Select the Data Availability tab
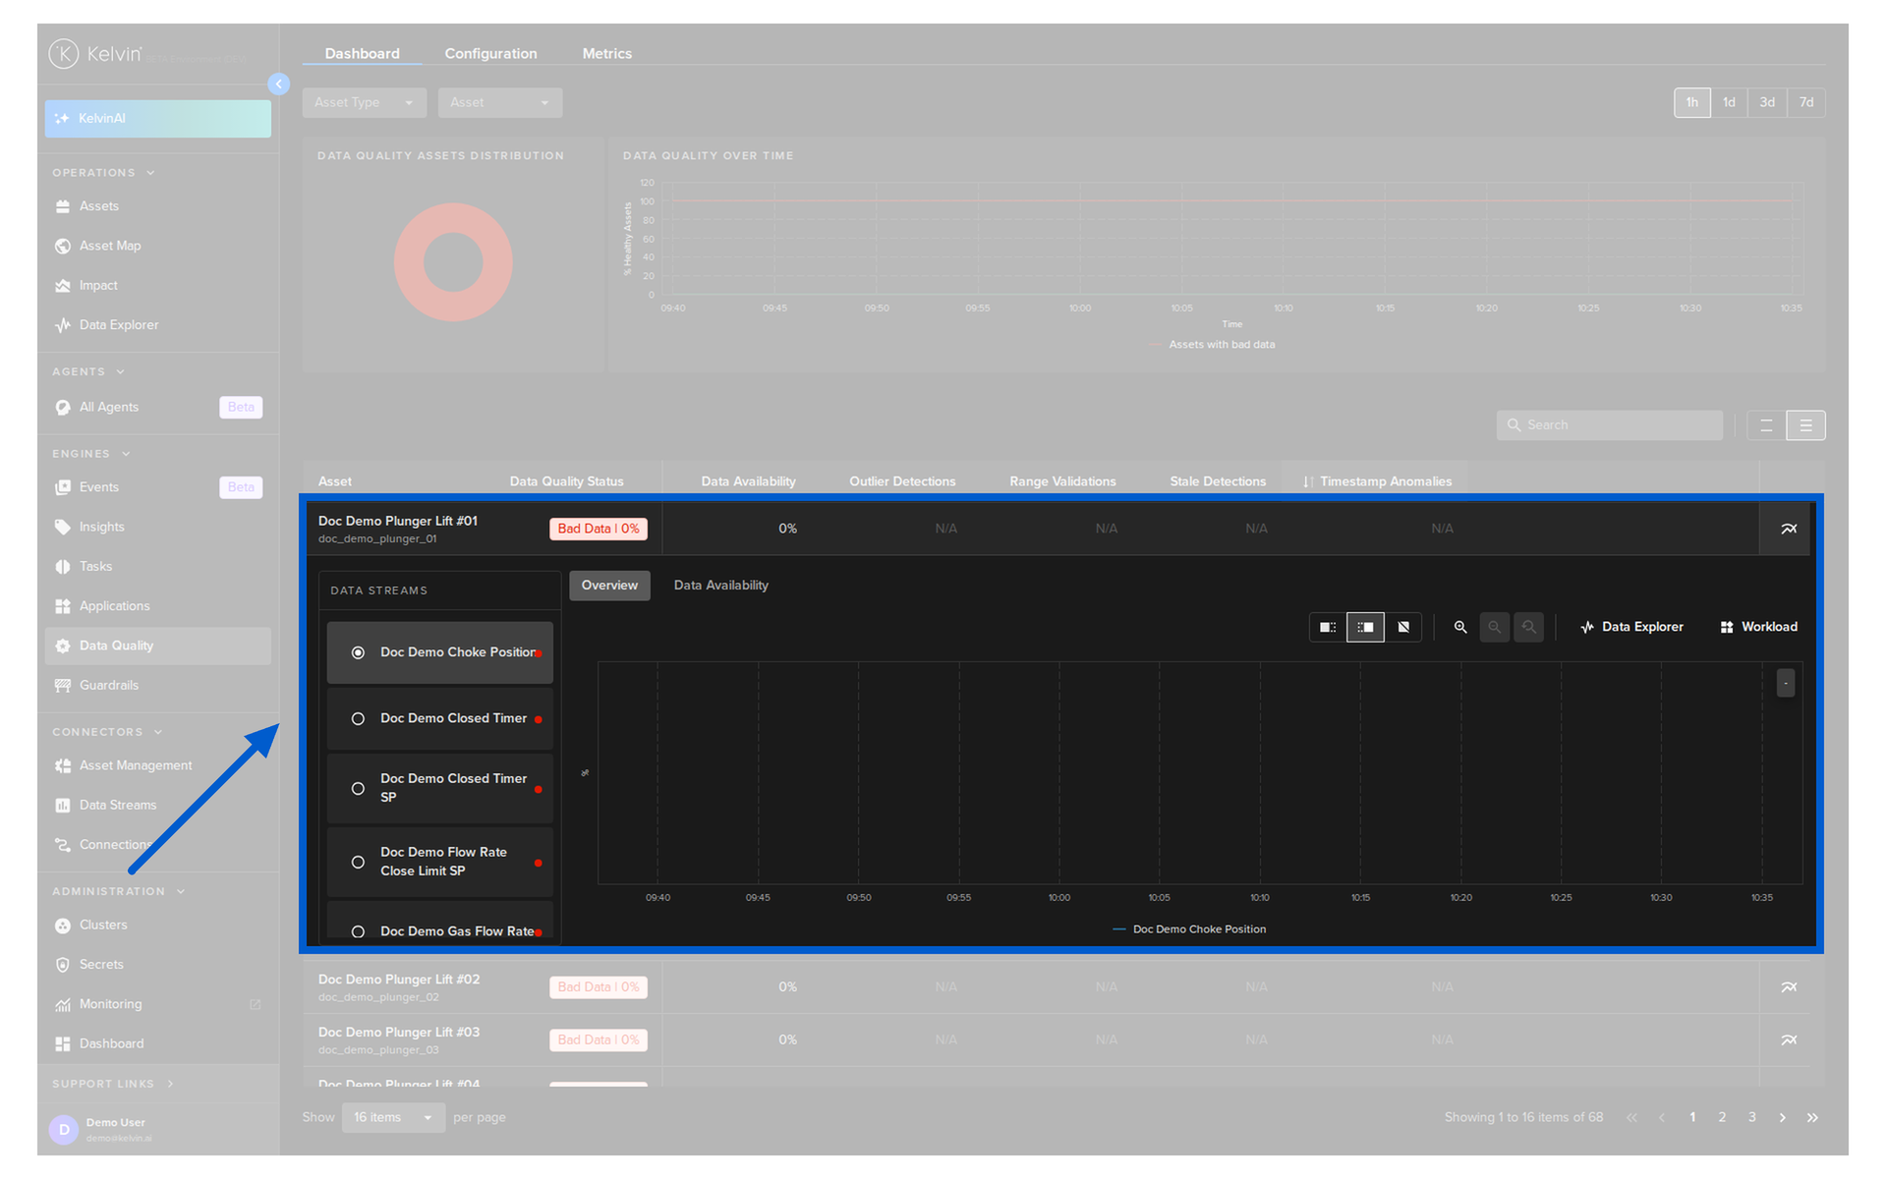 click(720, 586)
